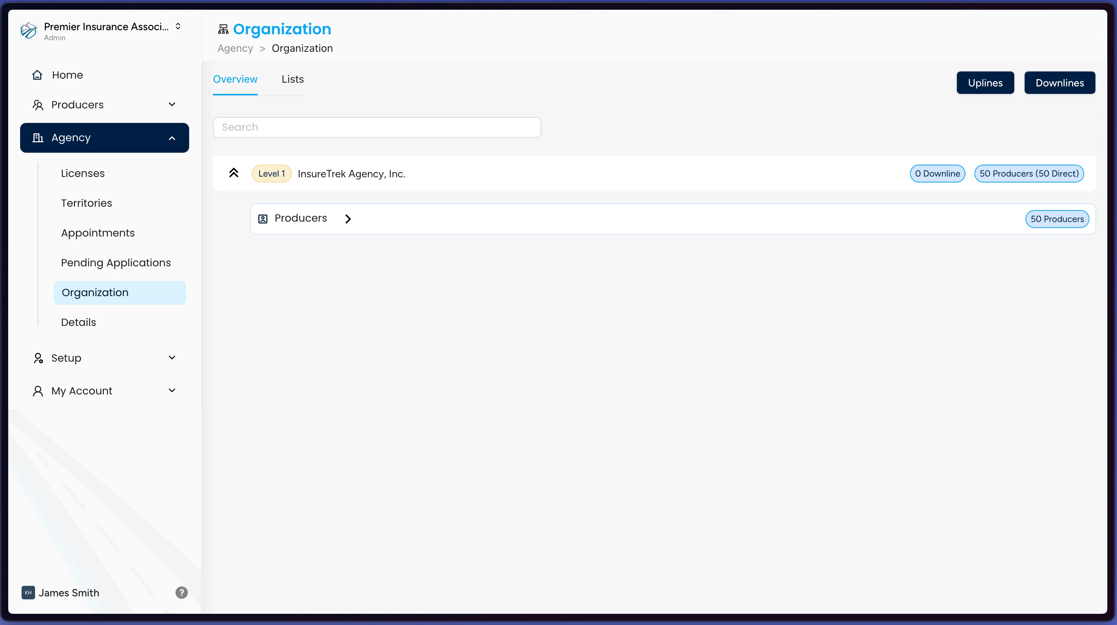Expand the Producers sidebar section
This screenshot has width=1117, height=625.
tap(172, 105)
